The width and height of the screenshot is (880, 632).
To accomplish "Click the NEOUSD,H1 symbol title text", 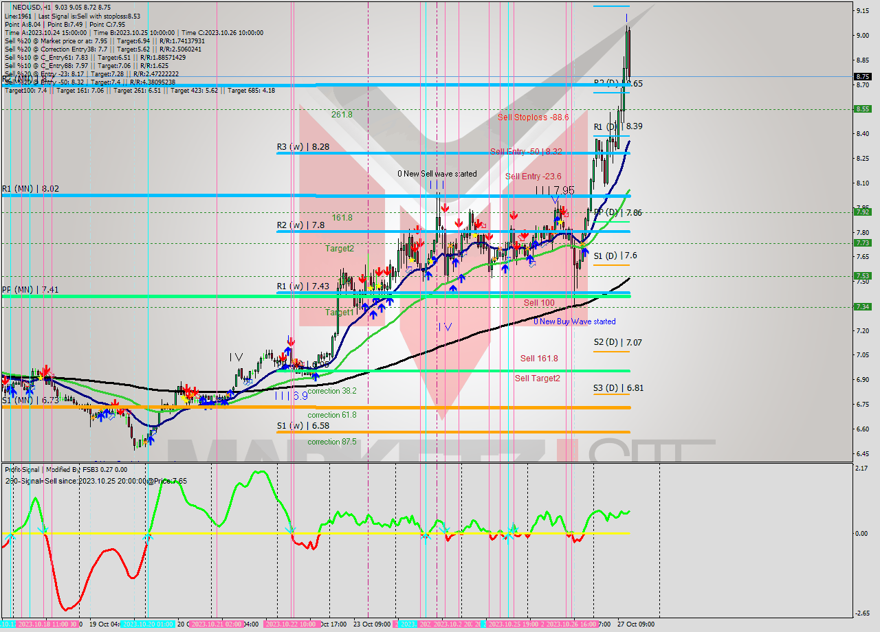I will coord(32,7).
